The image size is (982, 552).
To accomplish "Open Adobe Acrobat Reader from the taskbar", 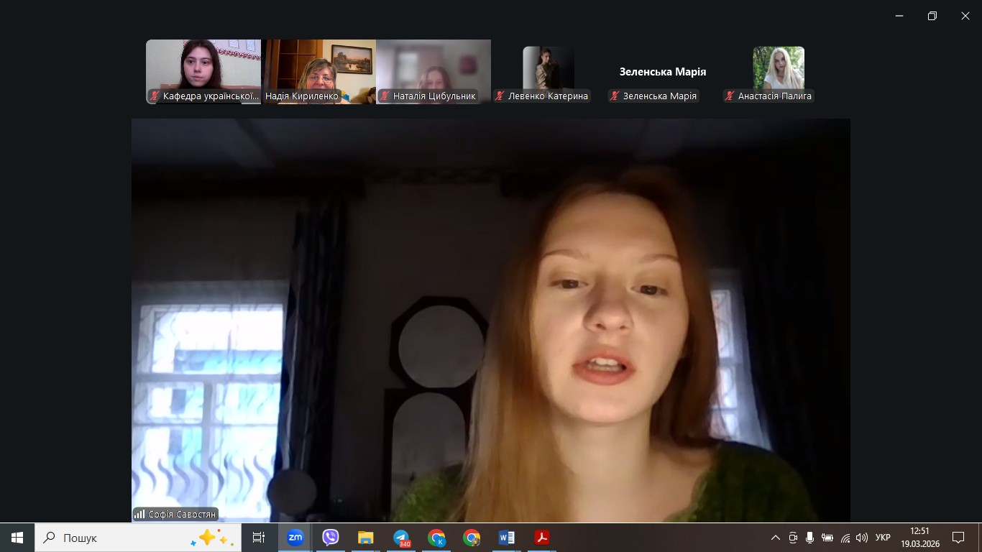I will tap(541, 538).
